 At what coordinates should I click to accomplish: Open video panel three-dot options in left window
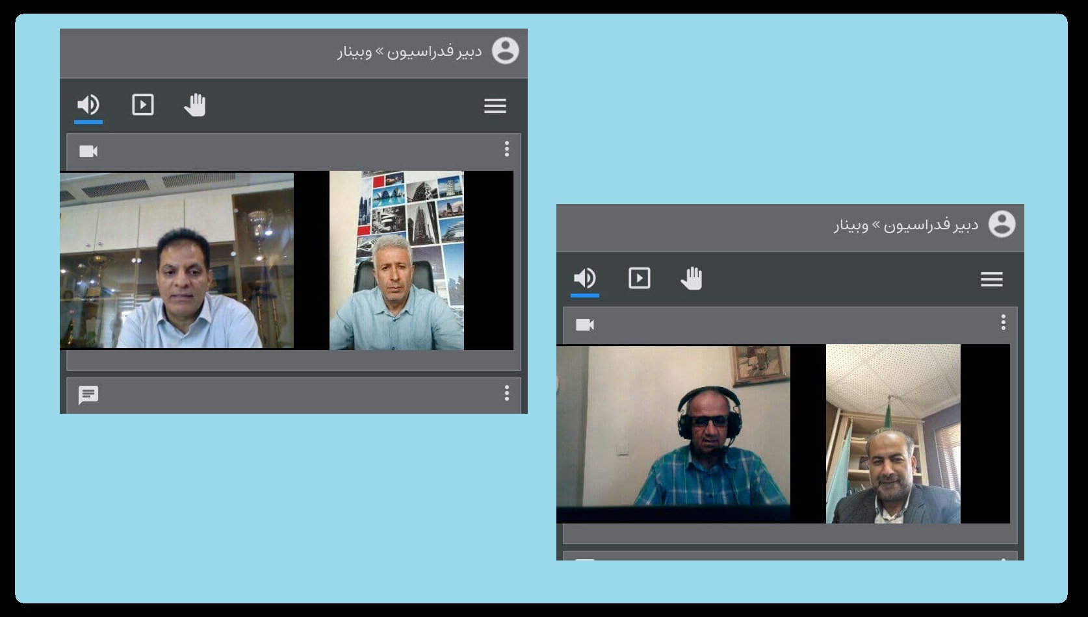pos(507,149)
